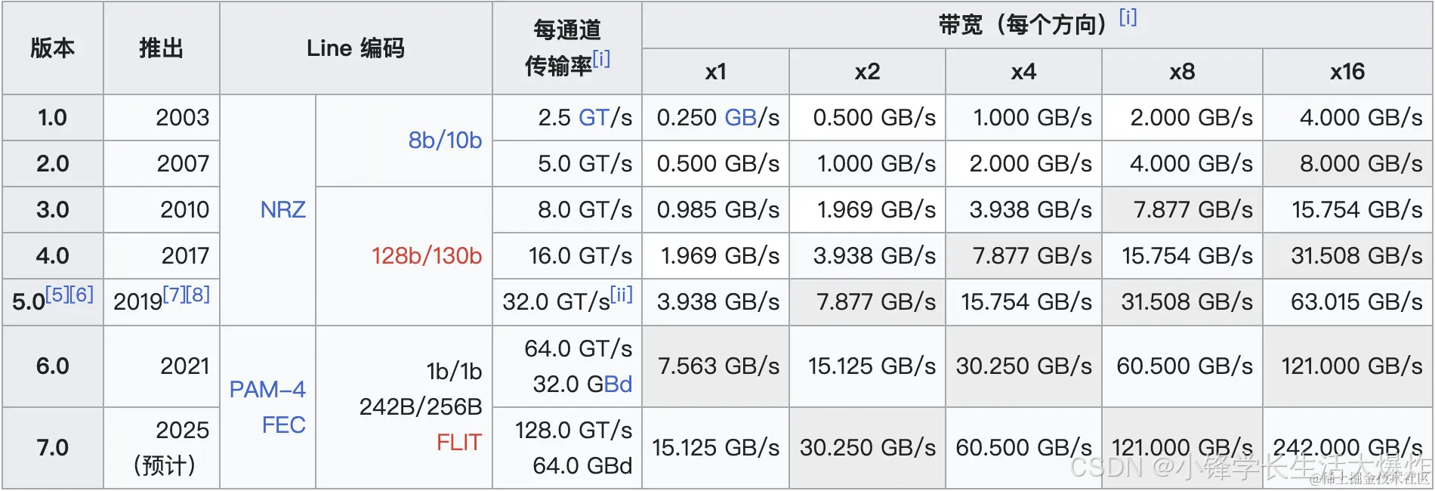Open footnote [ii] next to 32.0 GT/s
Screen dimensions: 1435x491
[622, 294]
